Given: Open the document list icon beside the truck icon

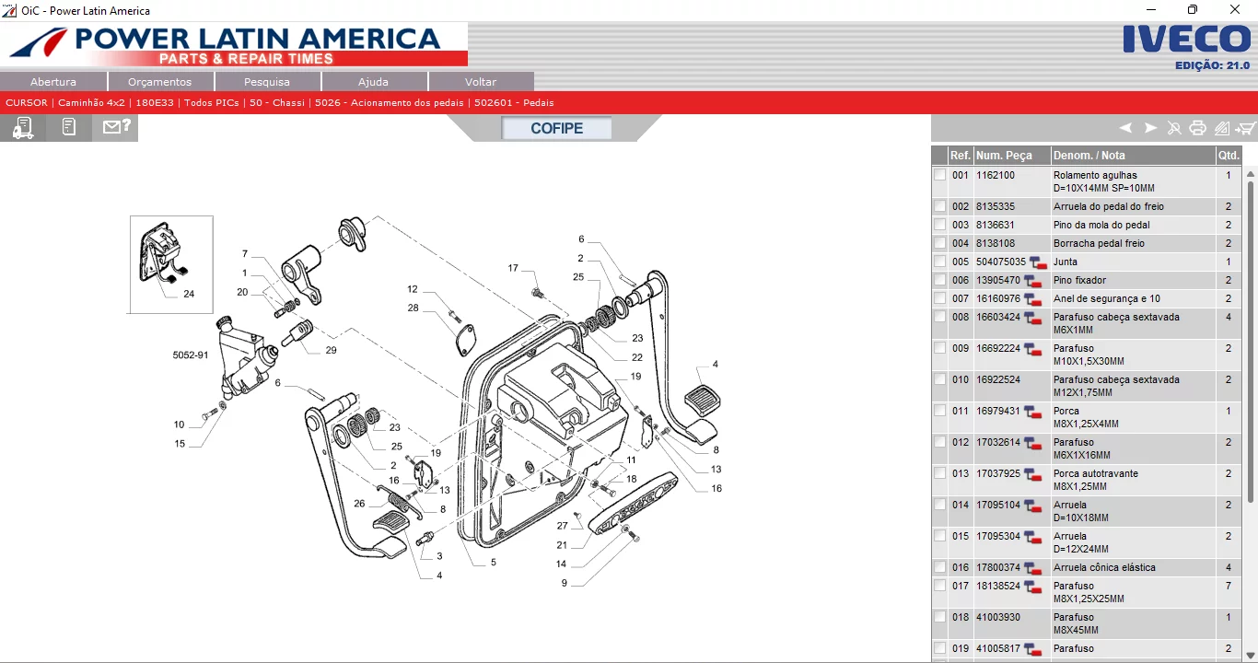Looking at the screenshot, I should click(x=68, y=127).
